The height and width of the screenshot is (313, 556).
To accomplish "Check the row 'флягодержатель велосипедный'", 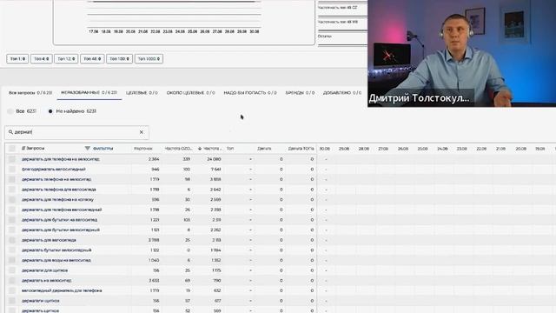I will tap(12, 170).
